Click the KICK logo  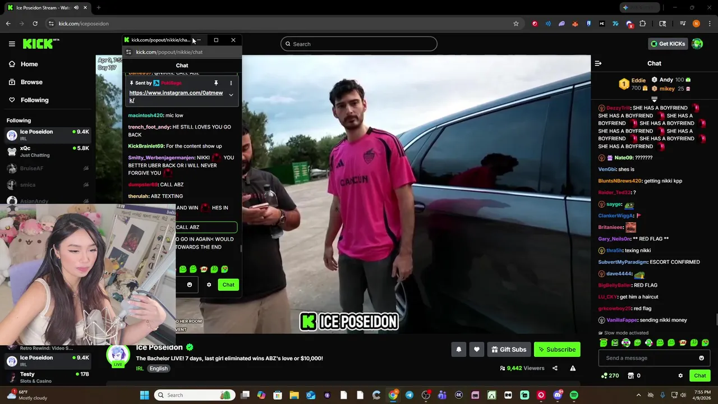click(x=41, y=44)
